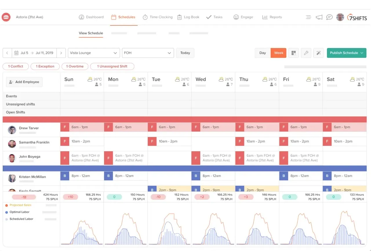Image resolution: width=371 pixels, height=251 pixels.
Task: Open the Time Clocking tab
Action: 158,17
